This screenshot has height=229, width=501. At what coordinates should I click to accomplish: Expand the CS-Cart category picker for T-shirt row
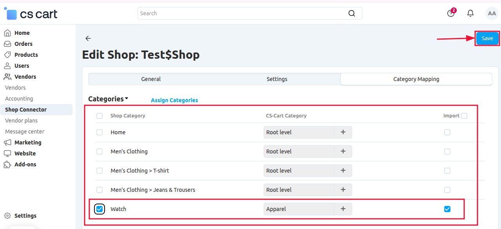[x=343, y=170]
